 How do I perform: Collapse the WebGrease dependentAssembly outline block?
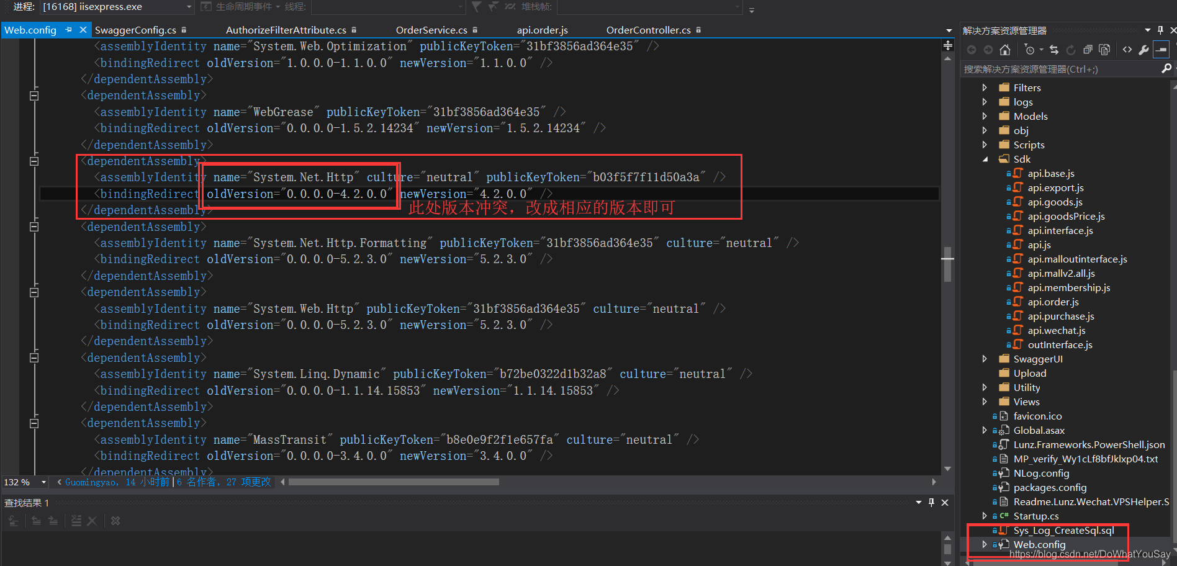(34, 96)
